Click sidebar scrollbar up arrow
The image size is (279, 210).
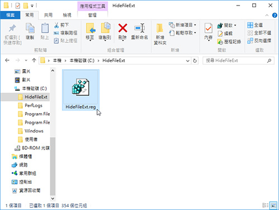point(53,71)
